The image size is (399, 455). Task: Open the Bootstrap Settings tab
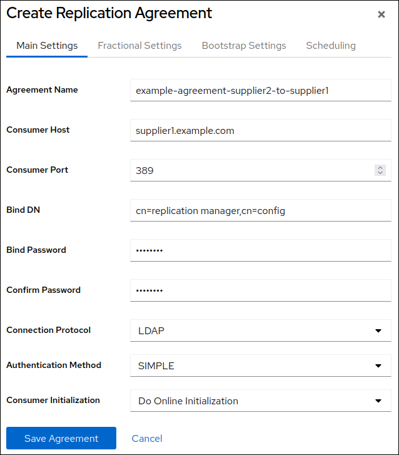coord(243,46)
